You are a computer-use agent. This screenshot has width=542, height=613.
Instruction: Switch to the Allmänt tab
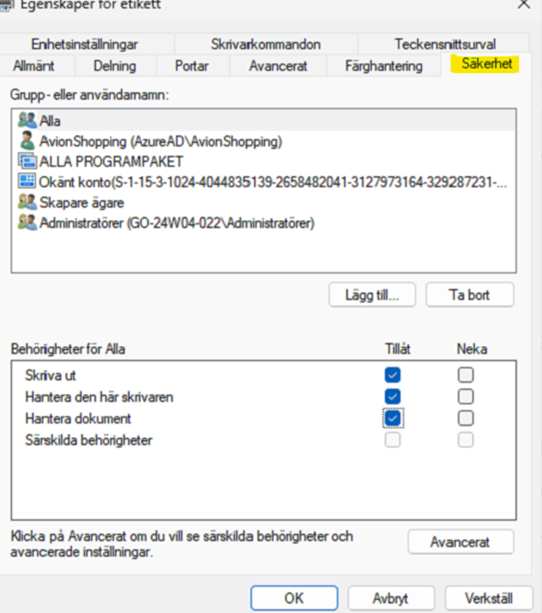34,66
